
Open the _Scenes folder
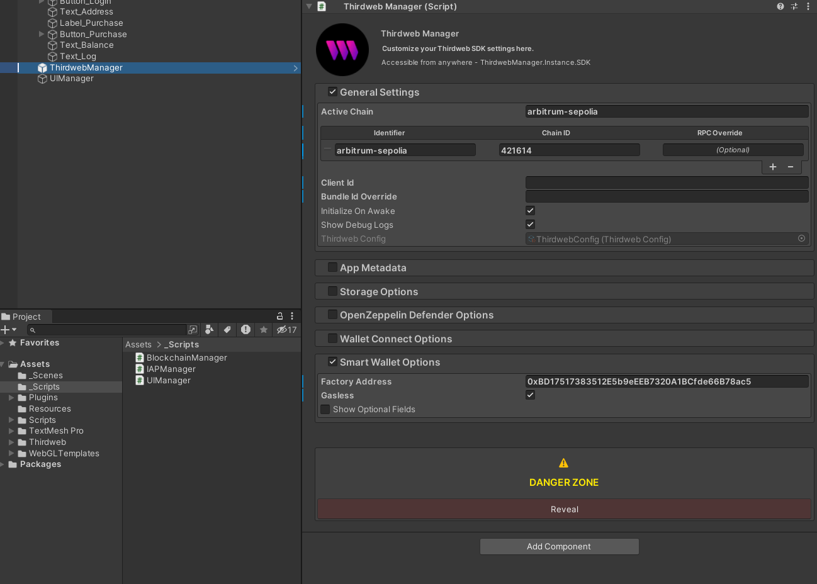tap(40, 375)
